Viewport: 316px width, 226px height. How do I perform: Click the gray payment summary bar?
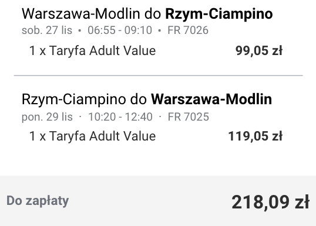(158, 201)
